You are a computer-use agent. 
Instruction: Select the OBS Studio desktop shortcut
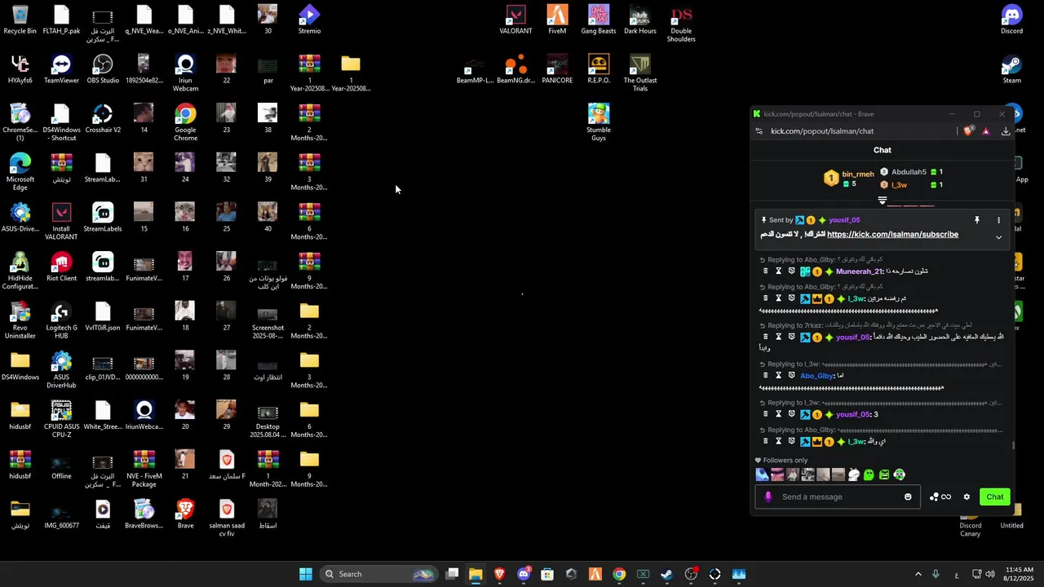pos(103,69)
